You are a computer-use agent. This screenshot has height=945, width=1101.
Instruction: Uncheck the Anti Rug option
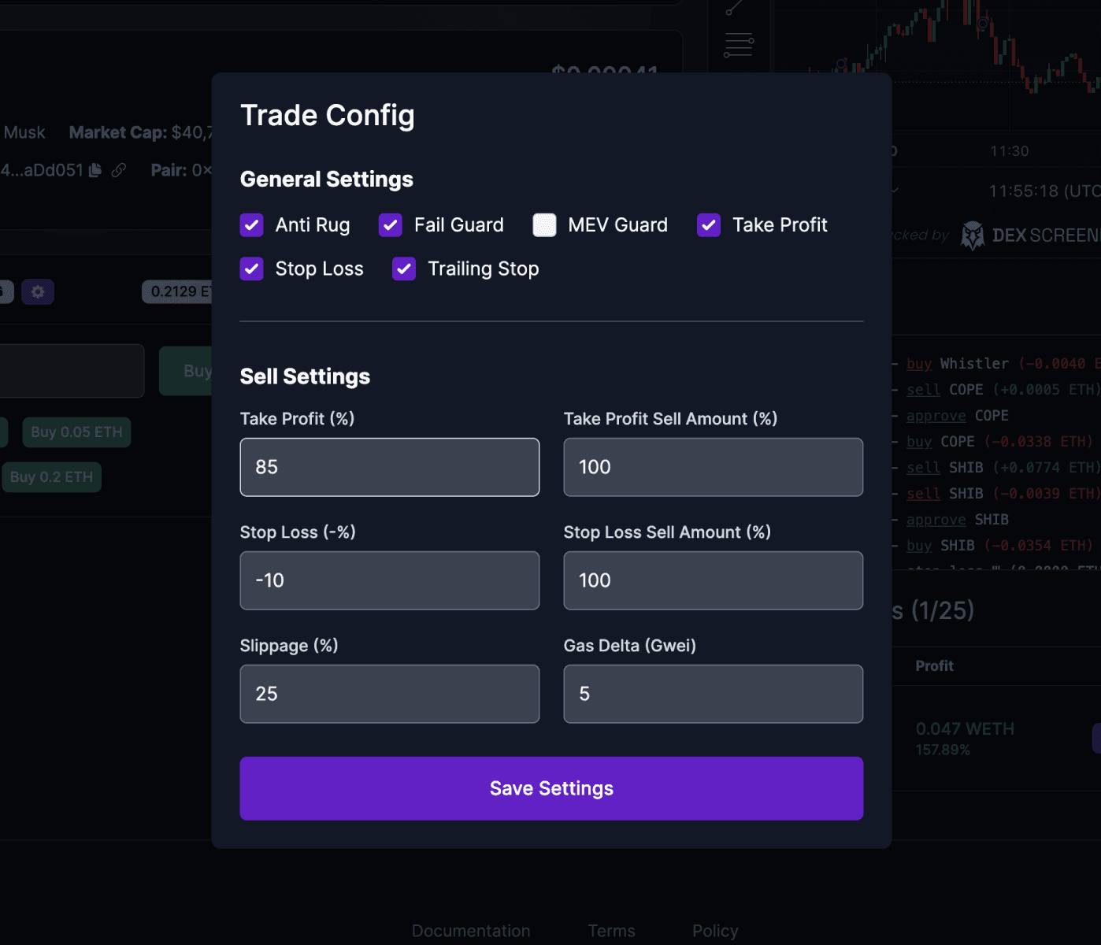pyautogui.click(x=251, y=224)
